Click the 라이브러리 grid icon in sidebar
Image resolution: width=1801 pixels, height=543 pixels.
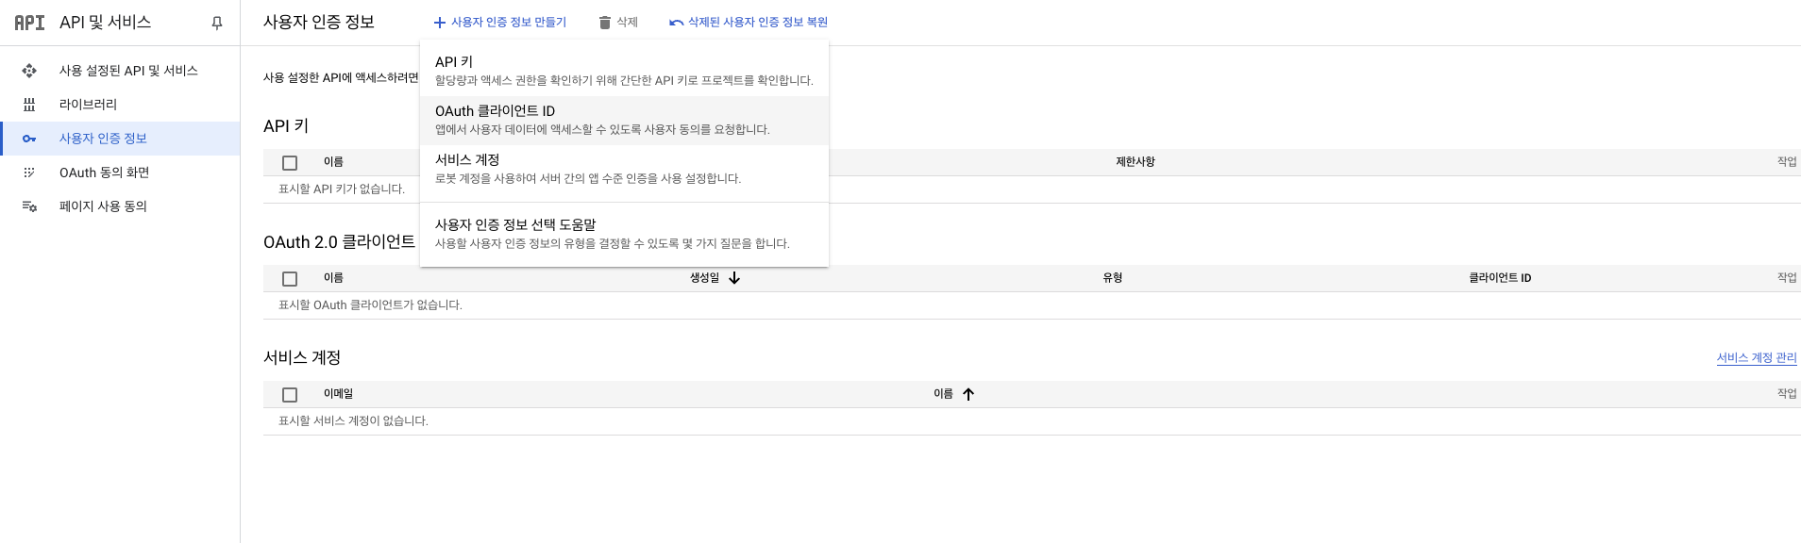[x=29, y=105]
